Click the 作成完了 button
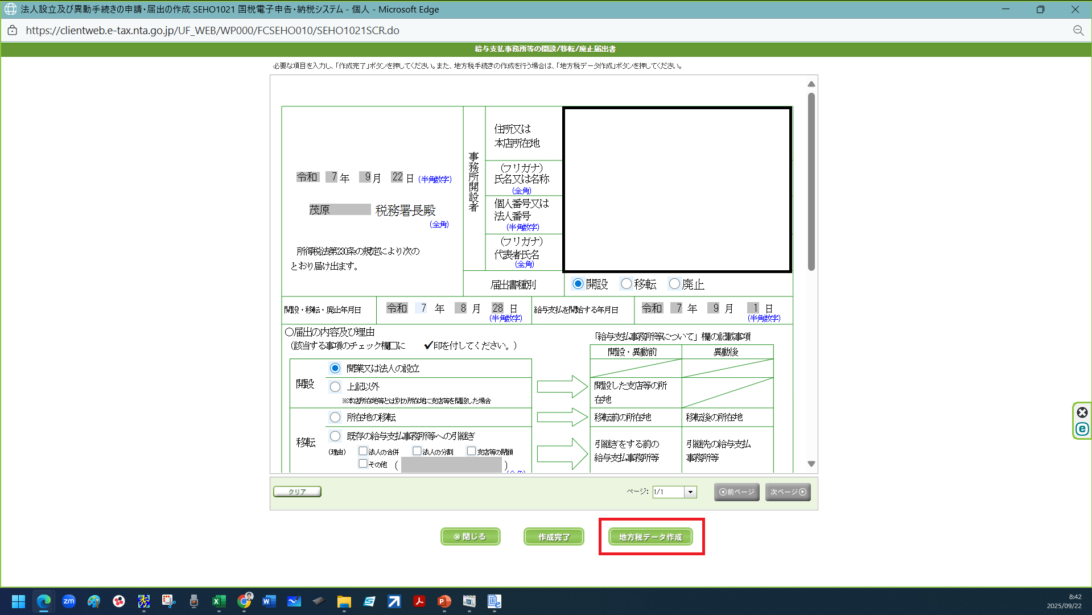Viewport: 1092px width, 615px height. [x=553, y=536]
